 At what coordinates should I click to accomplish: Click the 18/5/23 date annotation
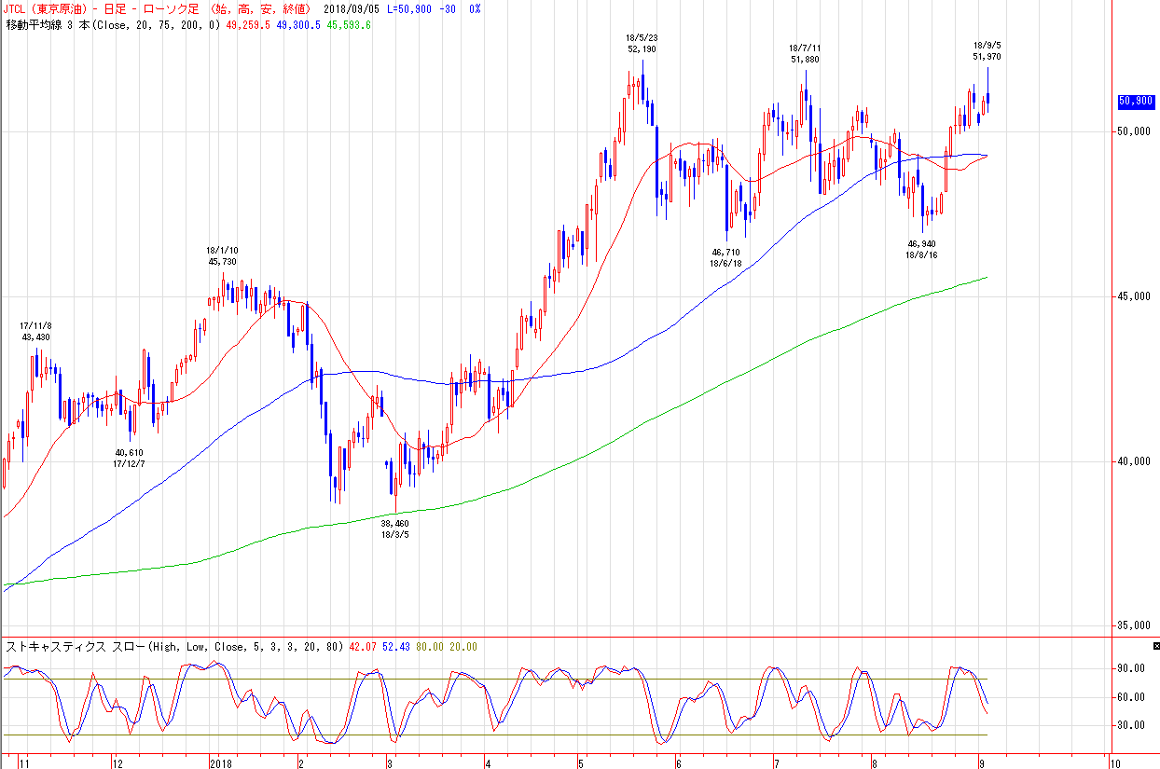click(x=642, y=37)
